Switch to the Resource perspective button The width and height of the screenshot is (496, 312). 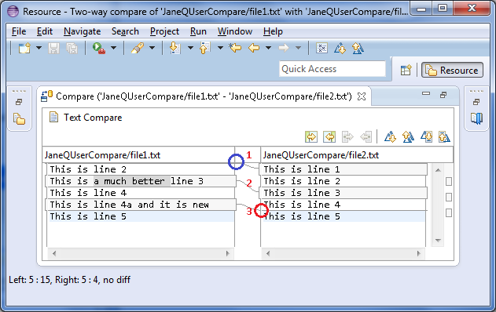tap(452, 70)
